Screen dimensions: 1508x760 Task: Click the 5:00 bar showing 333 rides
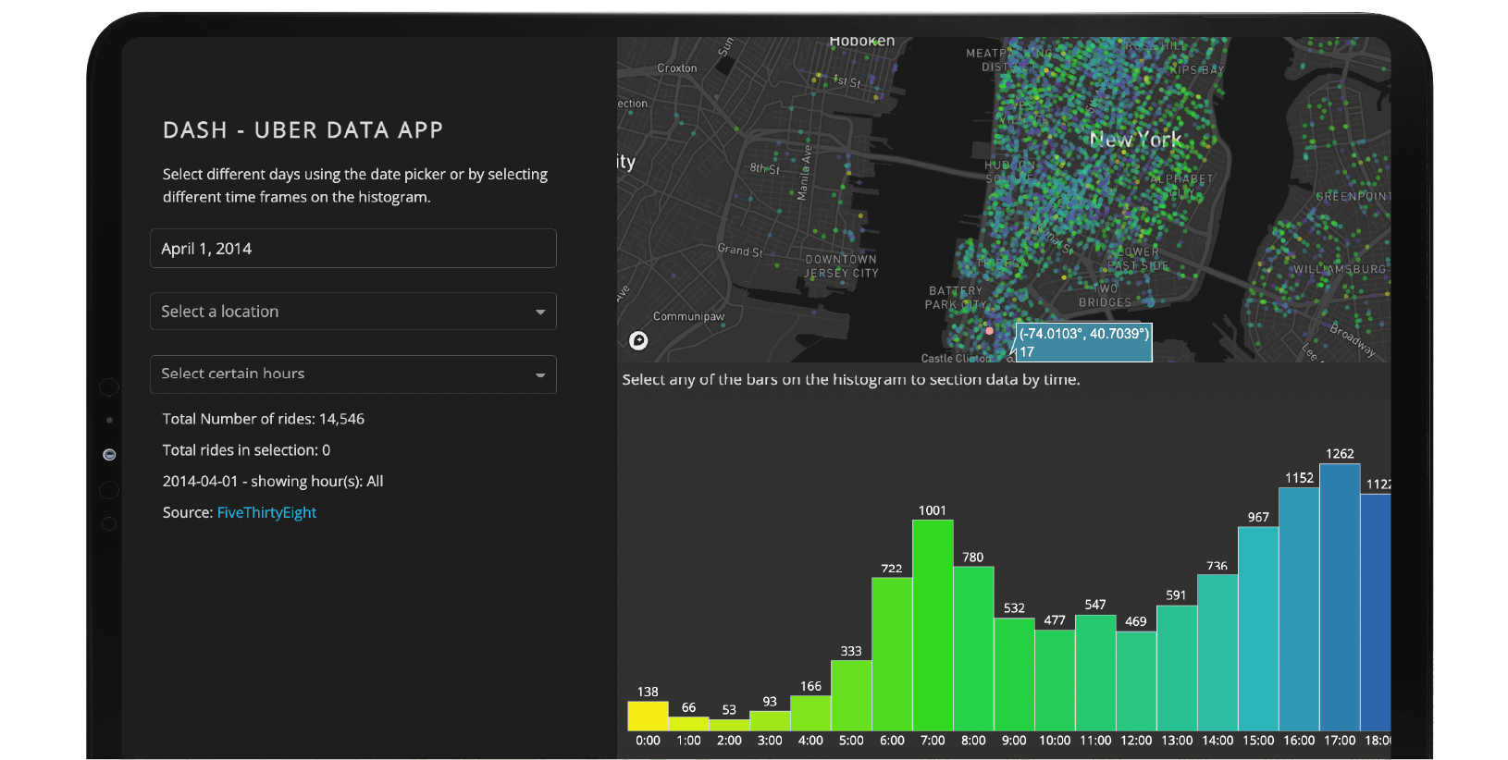tap(851, 695)
